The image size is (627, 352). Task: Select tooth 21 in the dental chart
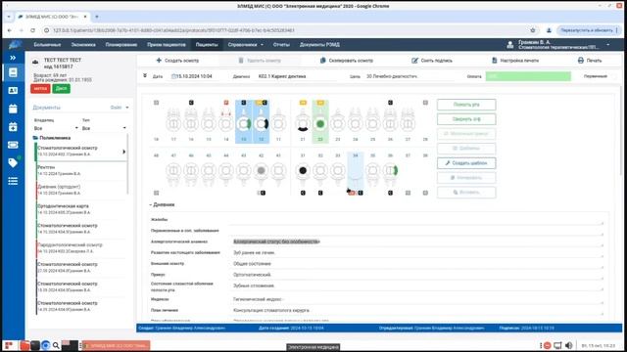(303, 123)
